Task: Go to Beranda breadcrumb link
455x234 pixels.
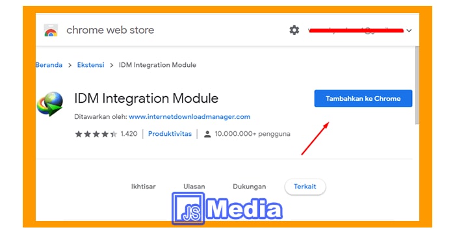Action: pos(49,65)
